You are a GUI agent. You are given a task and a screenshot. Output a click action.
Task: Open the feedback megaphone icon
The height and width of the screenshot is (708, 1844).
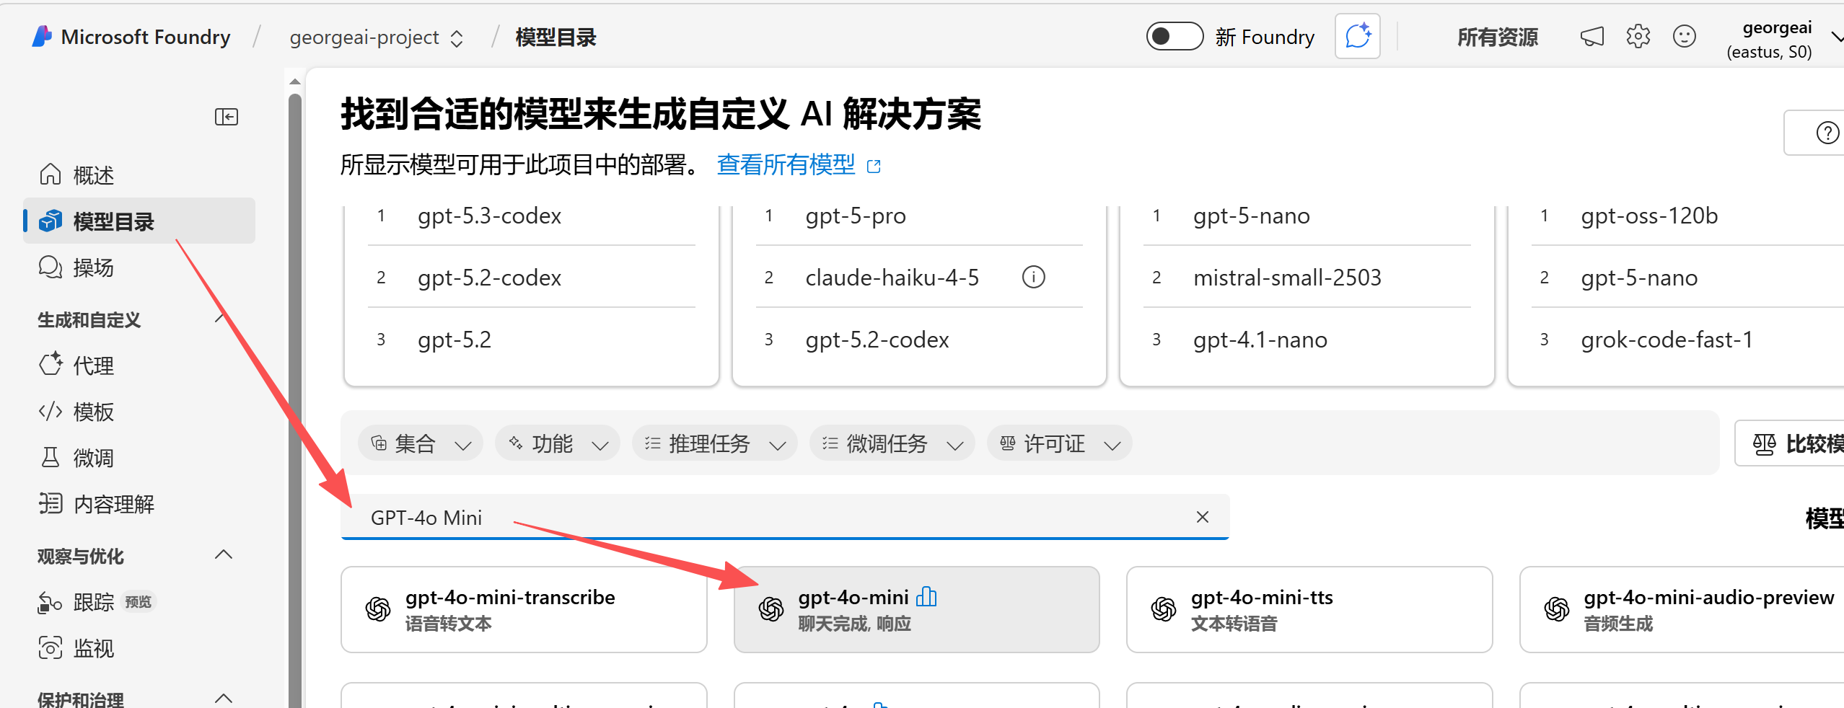tap(1591, 36)
